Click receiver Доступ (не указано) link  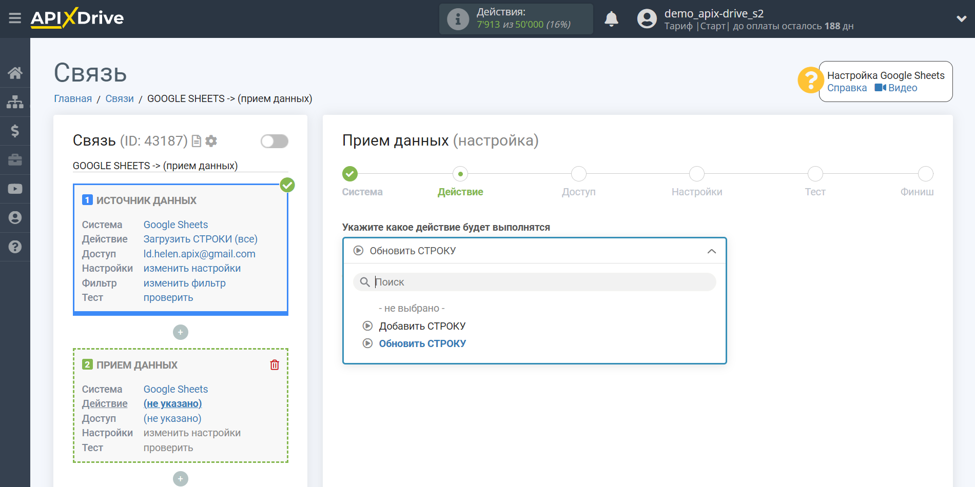coord(172,418)
